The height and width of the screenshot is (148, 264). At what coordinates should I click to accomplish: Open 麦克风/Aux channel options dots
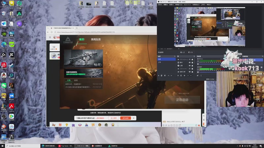coord(198,62)
